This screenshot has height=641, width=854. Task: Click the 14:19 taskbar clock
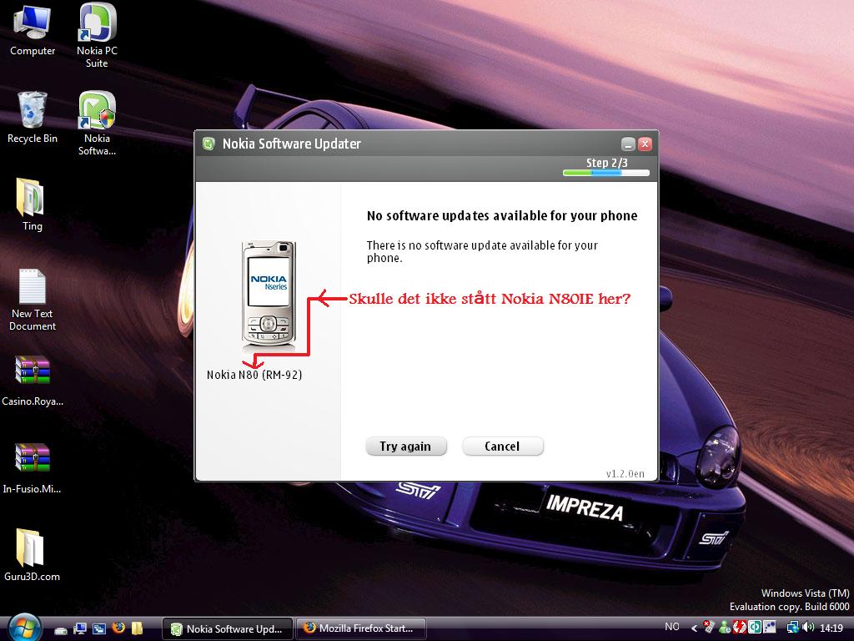click(831, 628)
